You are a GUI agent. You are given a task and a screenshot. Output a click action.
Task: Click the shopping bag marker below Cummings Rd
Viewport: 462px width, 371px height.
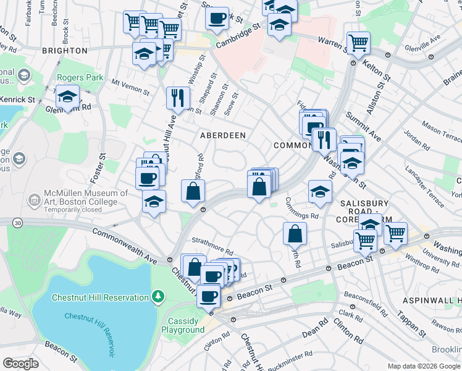295,236
